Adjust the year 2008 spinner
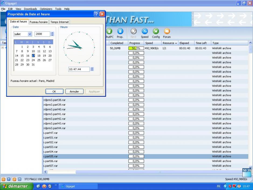Screen dimensions: 253x190 pyautogui.click(x=52, y=34)
